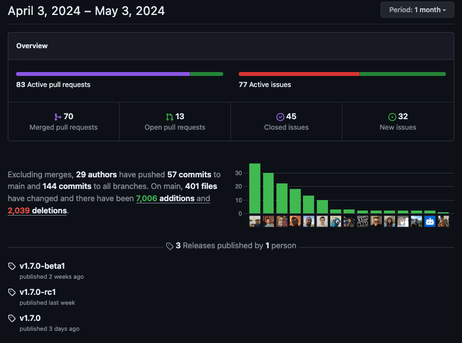Click the tag icon beside v1.7.0 release
Image resolution: width=462 pixels, height=343 pixels.
coord(12,318)
